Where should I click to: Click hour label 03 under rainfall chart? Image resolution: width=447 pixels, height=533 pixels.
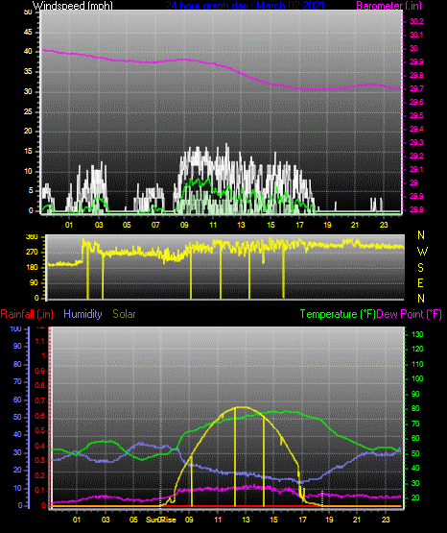pos(106,520)
